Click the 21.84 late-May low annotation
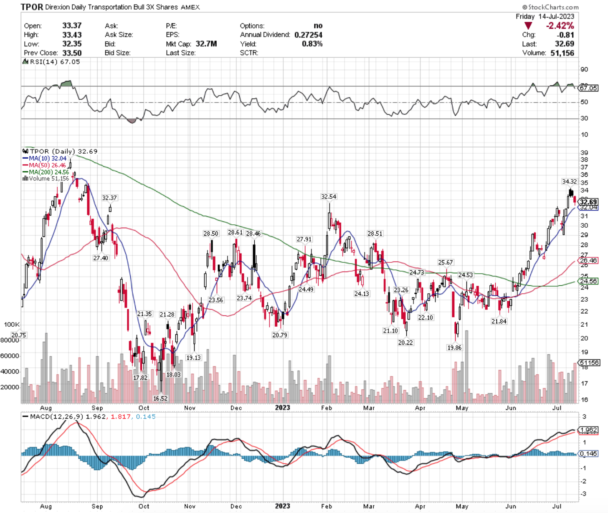Screen dimensions: 608x513 [499, 322]
